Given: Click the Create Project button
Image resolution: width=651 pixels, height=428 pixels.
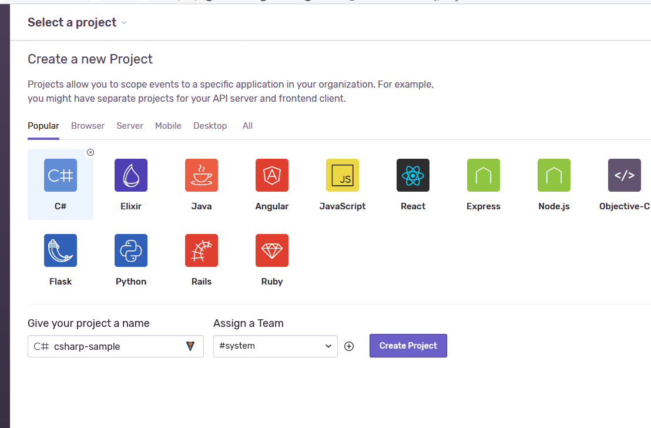Looking at the screenshot, I should coord(408,346).
